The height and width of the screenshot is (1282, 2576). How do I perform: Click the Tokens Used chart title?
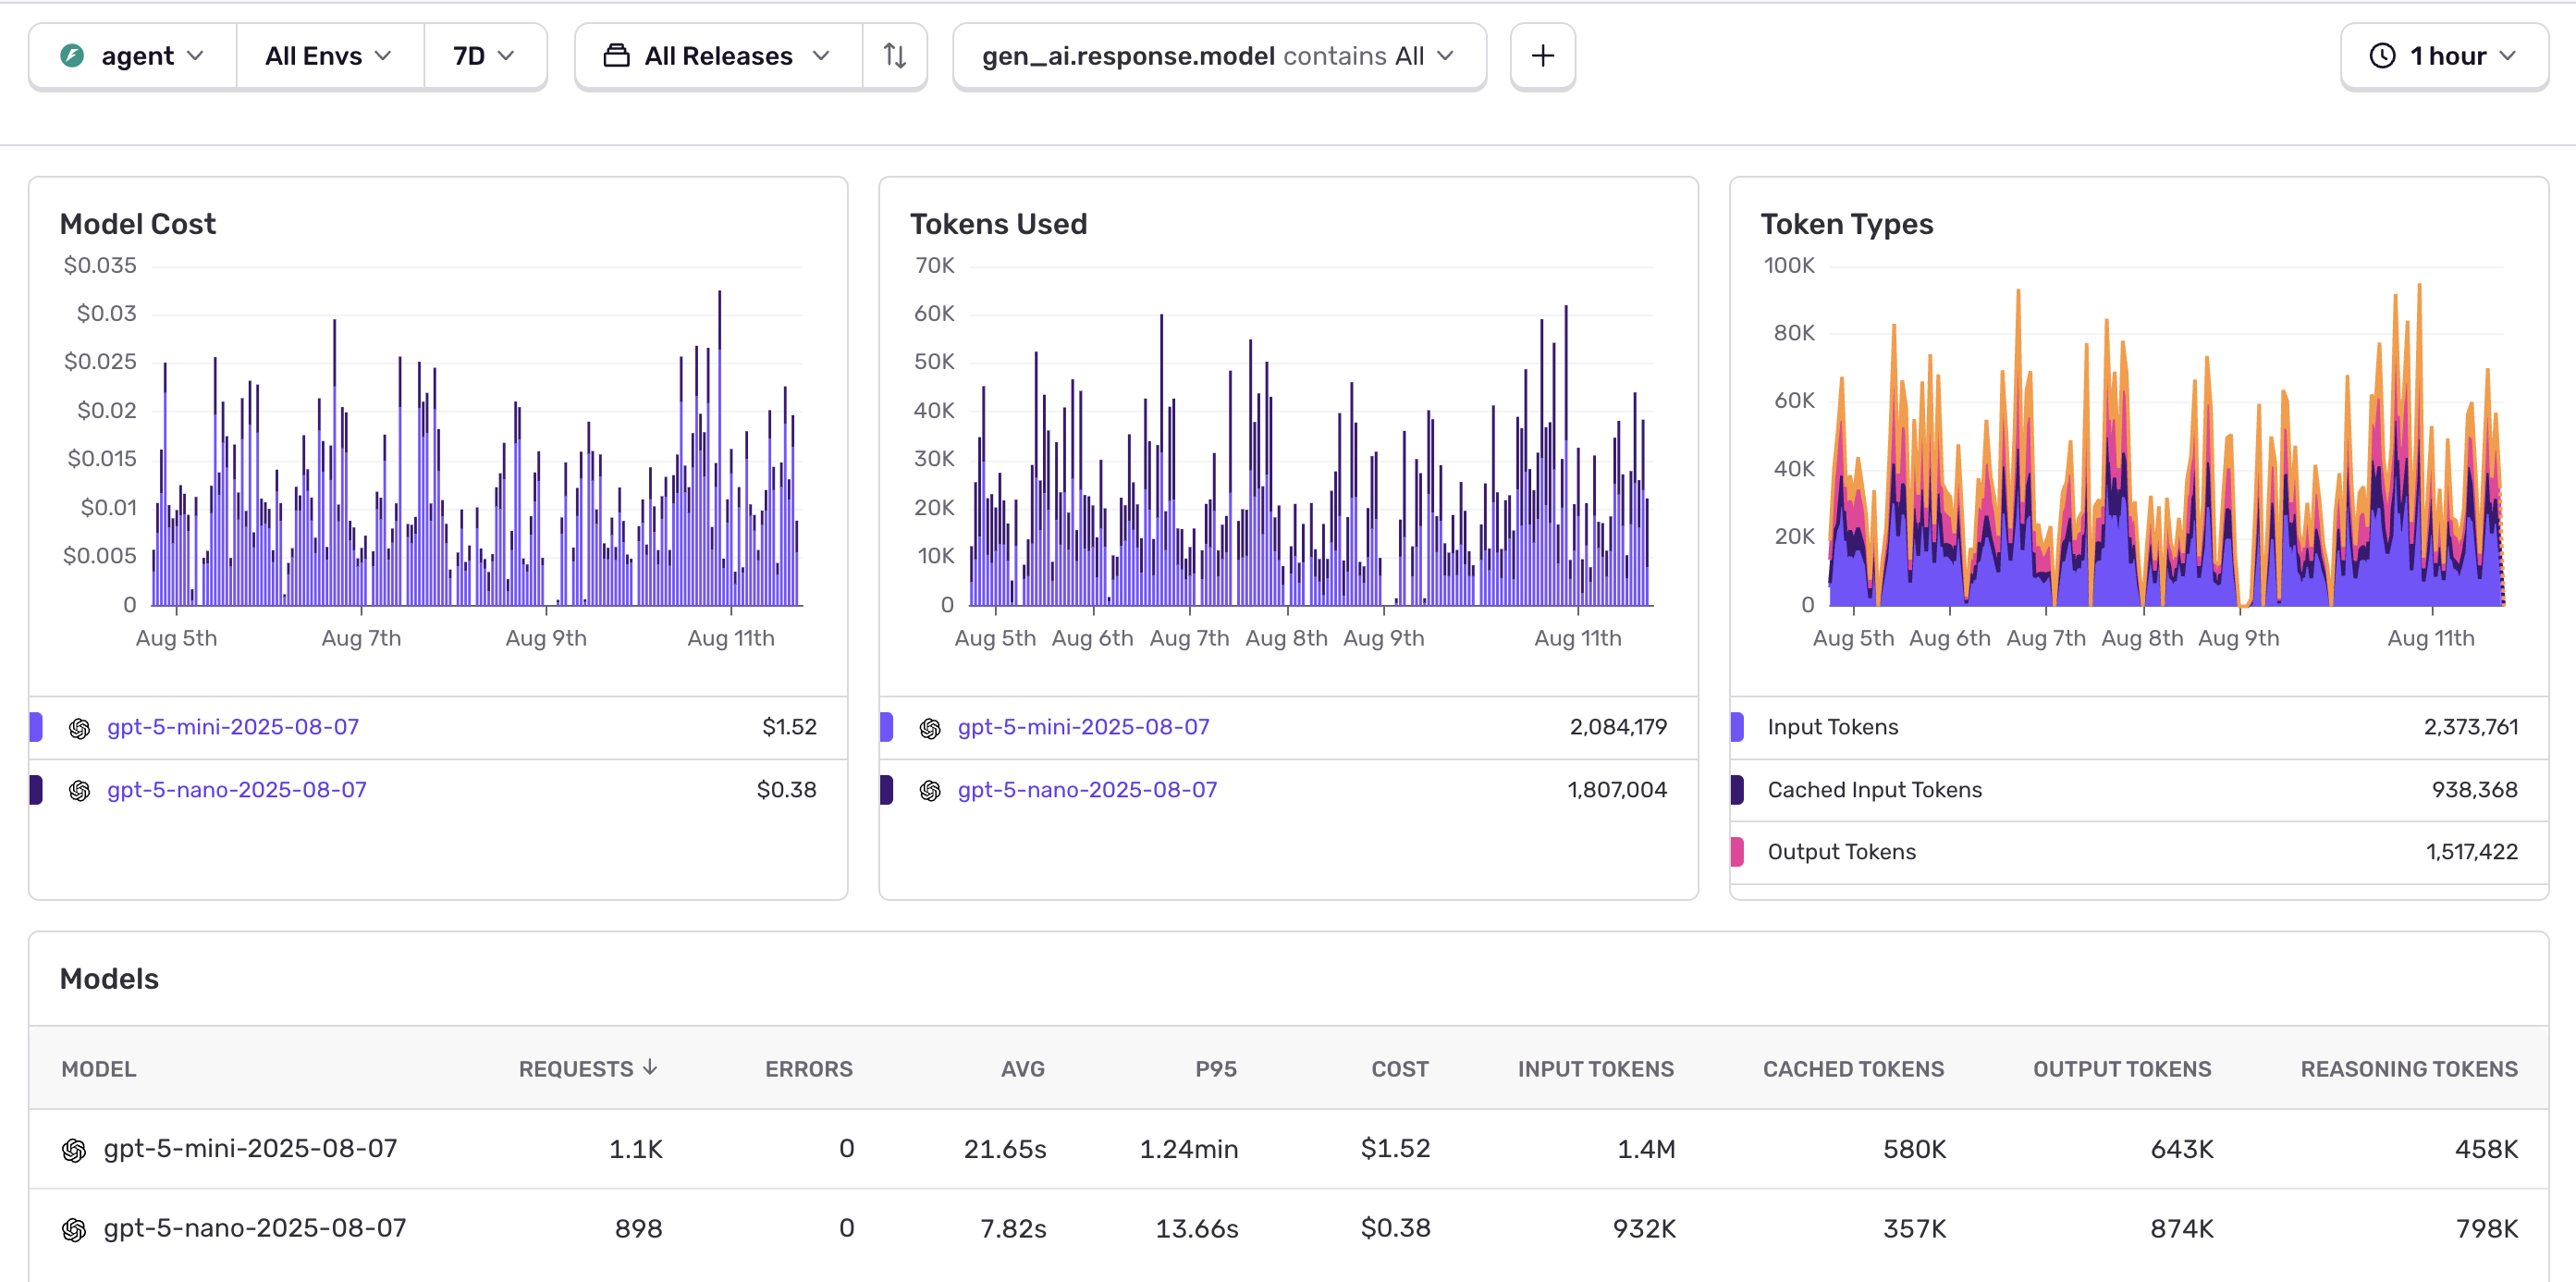(x=998, y=224)
